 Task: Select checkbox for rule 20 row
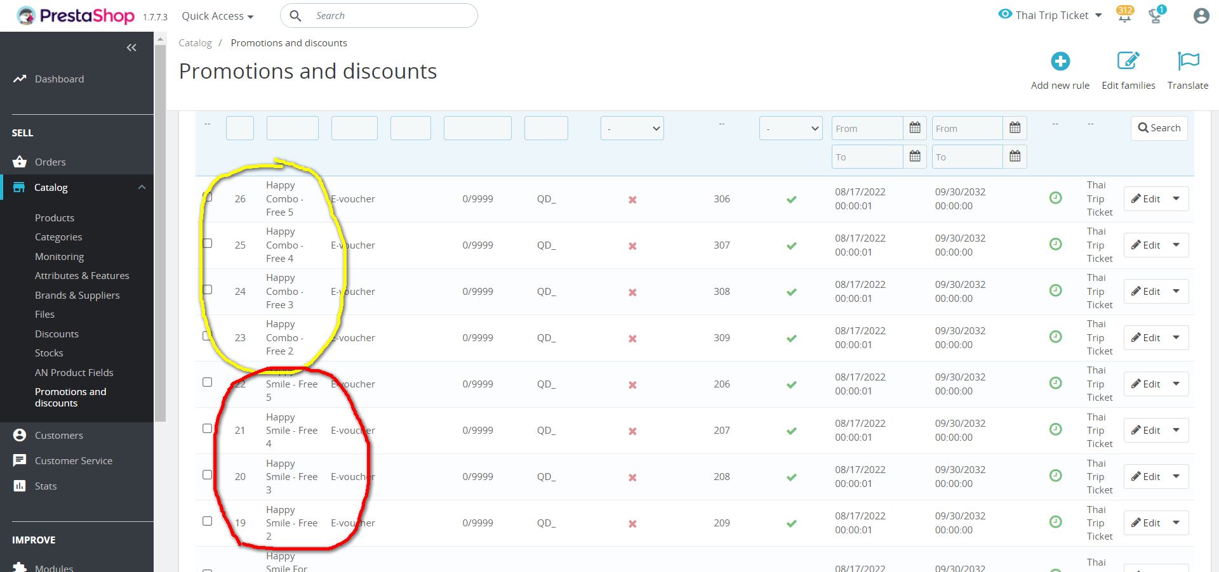(x=208, y=475)
